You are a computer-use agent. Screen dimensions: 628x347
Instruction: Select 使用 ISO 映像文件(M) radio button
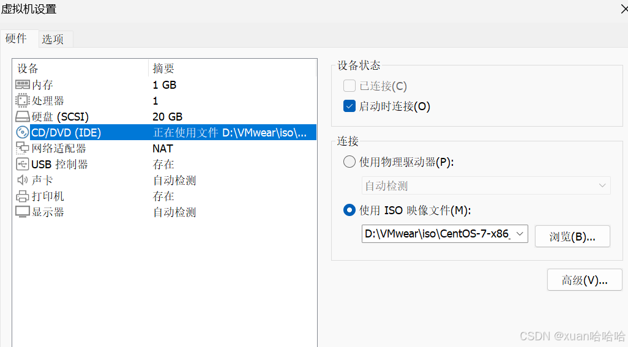[350, 210]
